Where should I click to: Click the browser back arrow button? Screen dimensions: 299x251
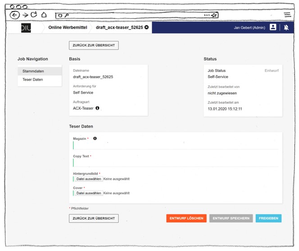(x=15, y=15)
